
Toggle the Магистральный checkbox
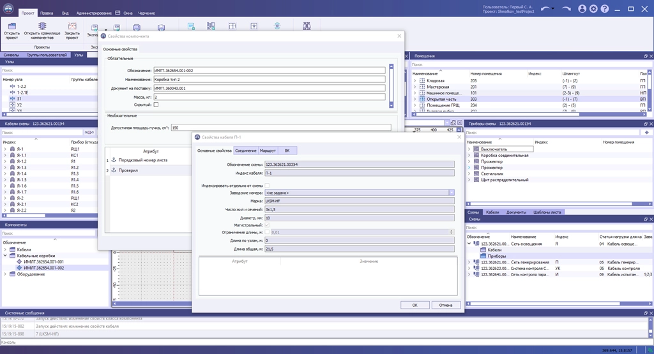(x=267, y=225)
